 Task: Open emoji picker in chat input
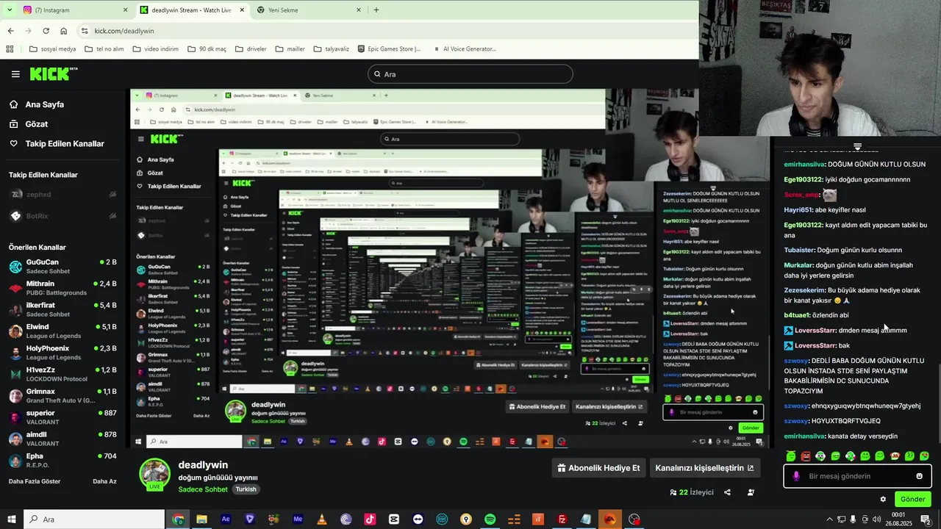coord(919,476)
